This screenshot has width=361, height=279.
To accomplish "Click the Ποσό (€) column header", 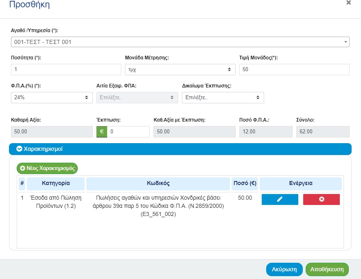I will 244,183.
